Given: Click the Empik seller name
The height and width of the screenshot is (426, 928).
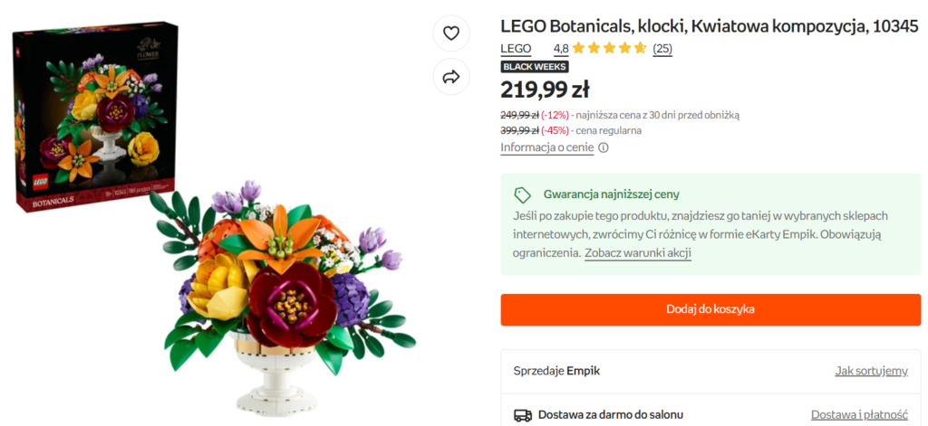Looking at the screenshot, I should click(x=583, y=371).
